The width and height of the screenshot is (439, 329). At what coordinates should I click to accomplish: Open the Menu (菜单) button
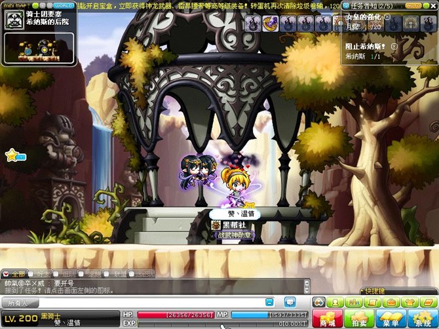click(x=391, y=319)
